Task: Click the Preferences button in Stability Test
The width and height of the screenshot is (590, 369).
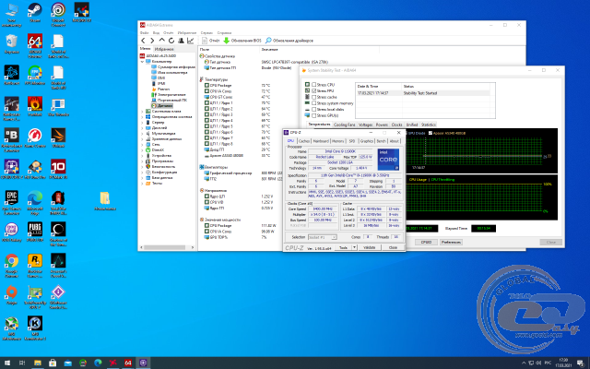Action: [451, 242]
